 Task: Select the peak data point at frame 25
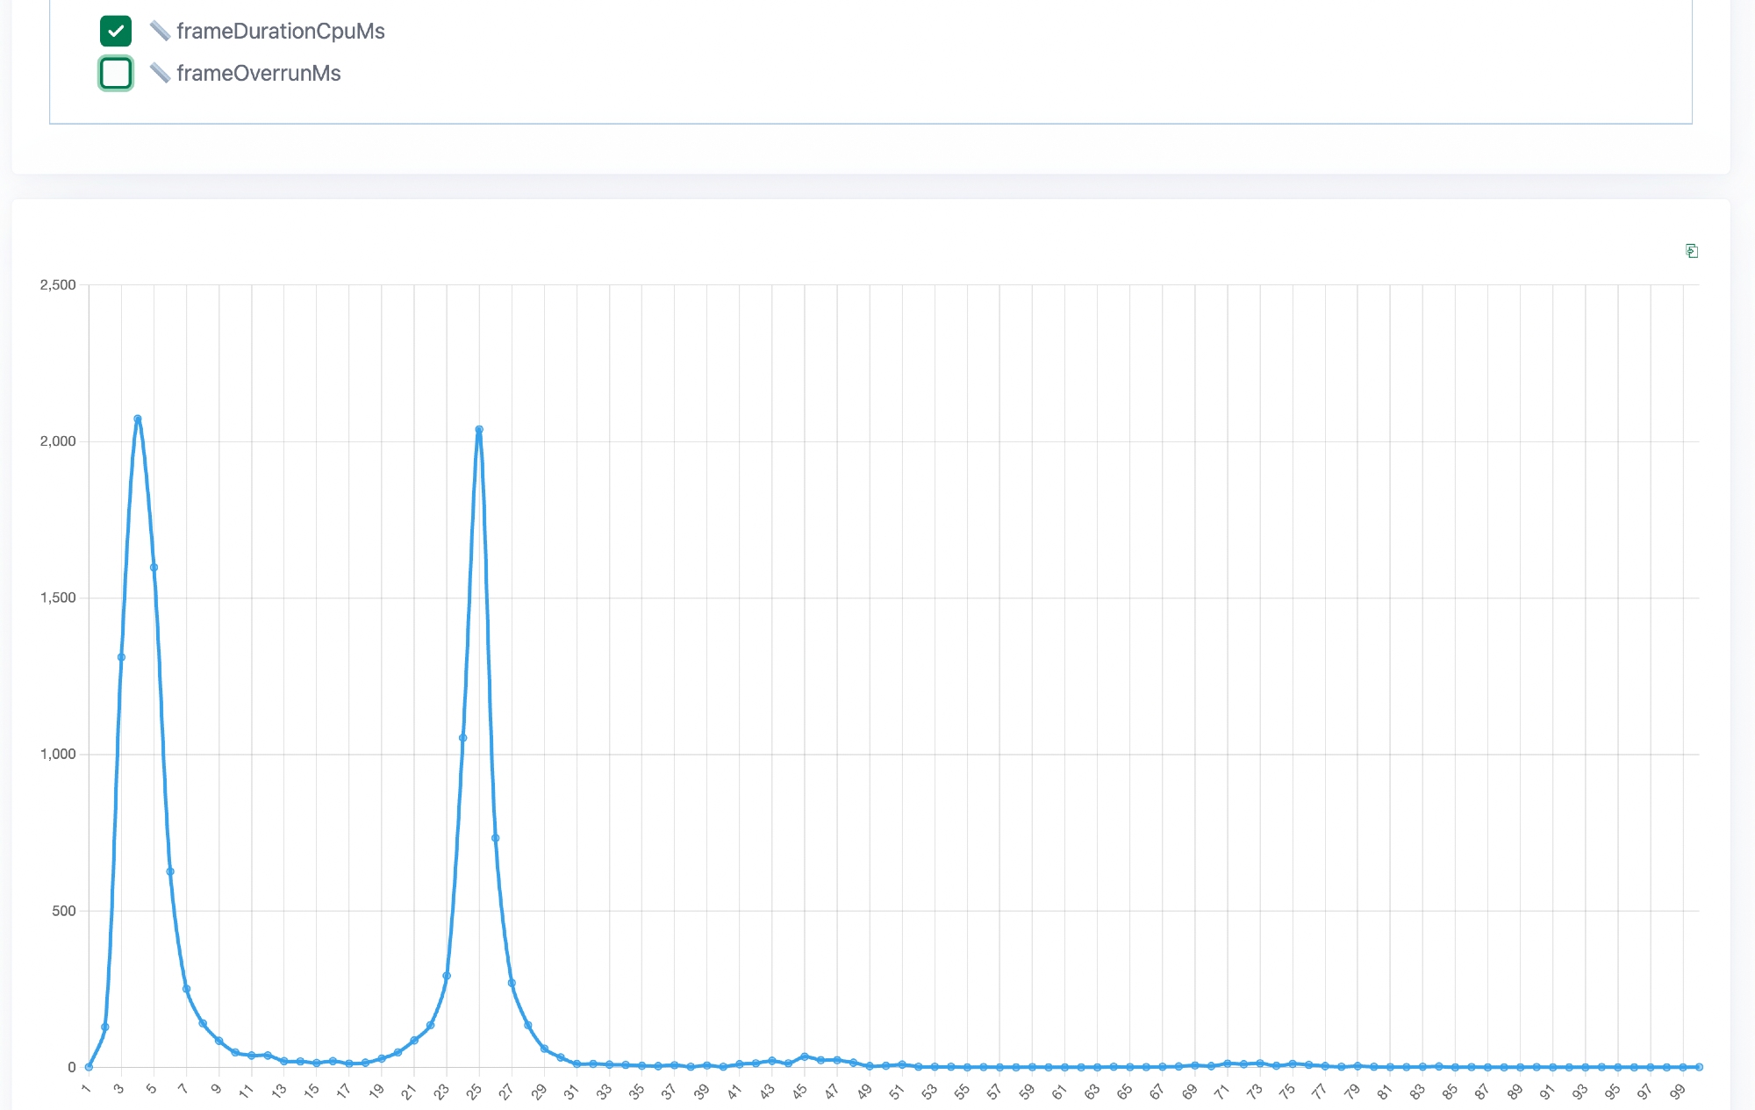coord(479,430)
